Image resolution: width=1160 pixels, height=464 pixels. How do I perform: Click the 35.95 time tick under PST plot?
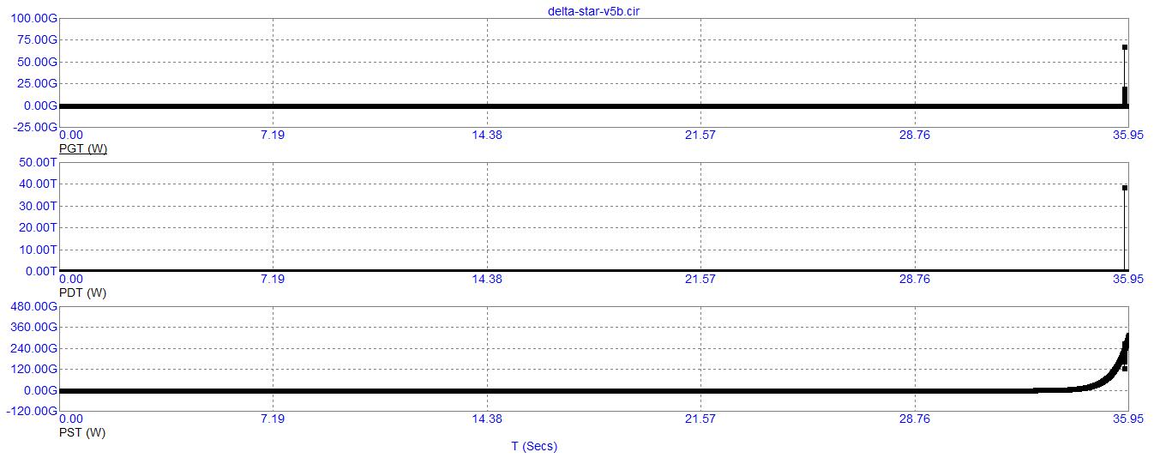(1127, 419)
